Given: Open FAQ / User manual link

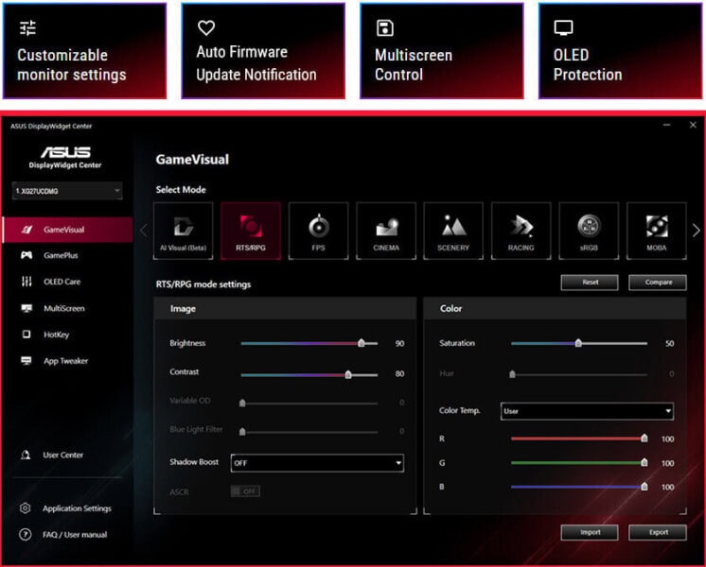Looking at the screenshot, I should point(75,534).
